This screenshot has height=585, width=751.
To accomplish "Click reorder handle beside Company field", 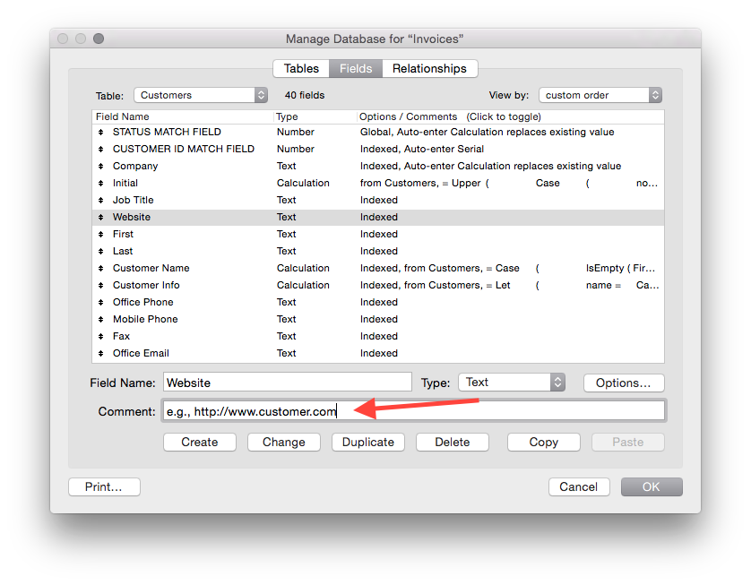I will pyautogui.click(x=101, y=166).
